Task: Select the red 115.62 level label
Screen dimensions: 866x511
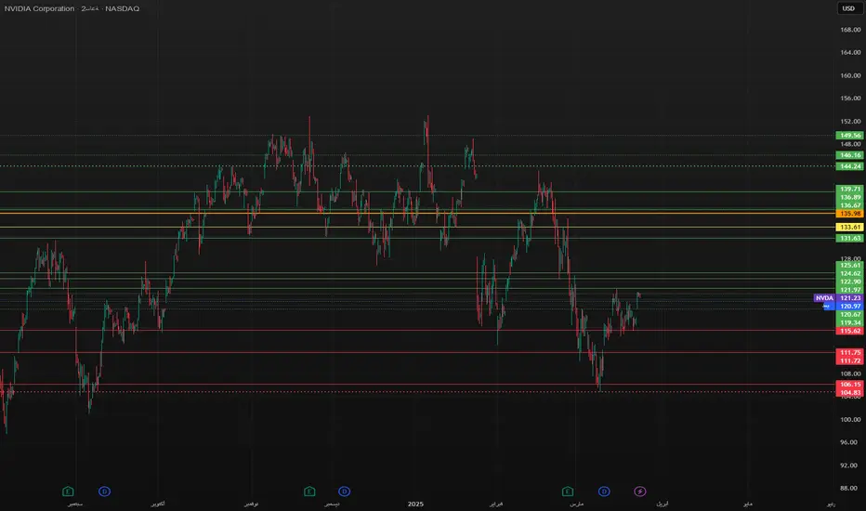Action: tap(850, 331)
